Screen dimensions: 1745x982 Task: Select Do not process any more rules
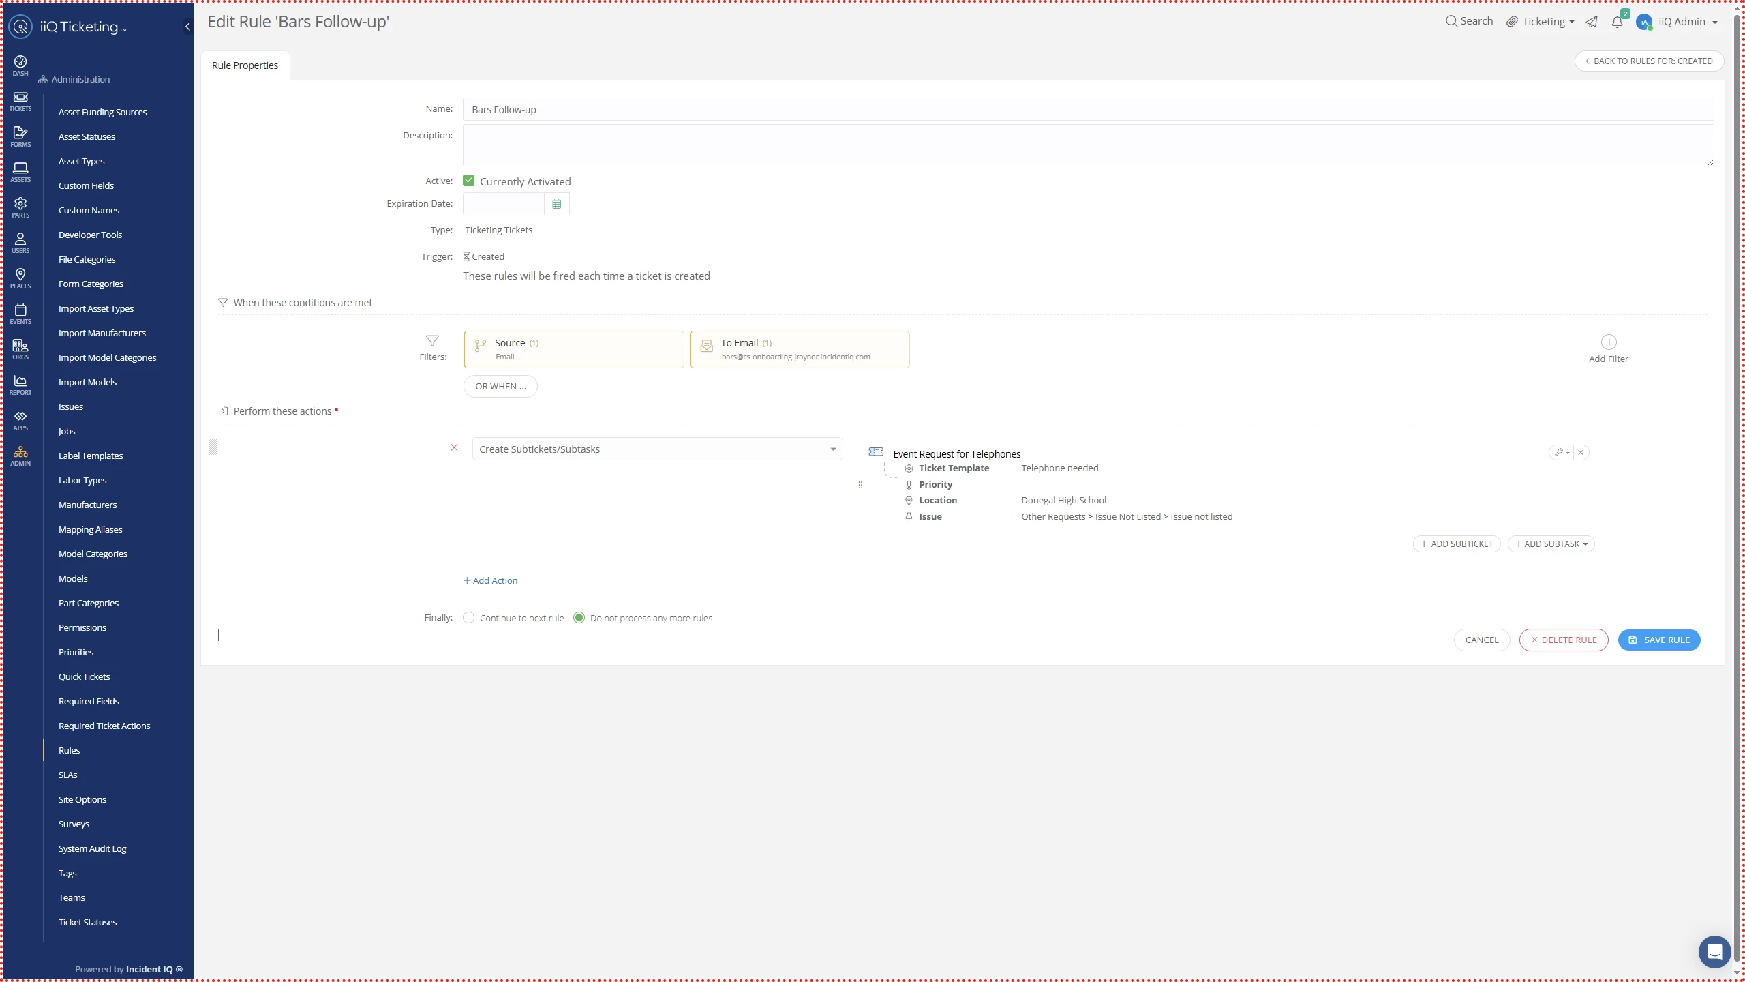pyautogui.click(x=579, y=618)
